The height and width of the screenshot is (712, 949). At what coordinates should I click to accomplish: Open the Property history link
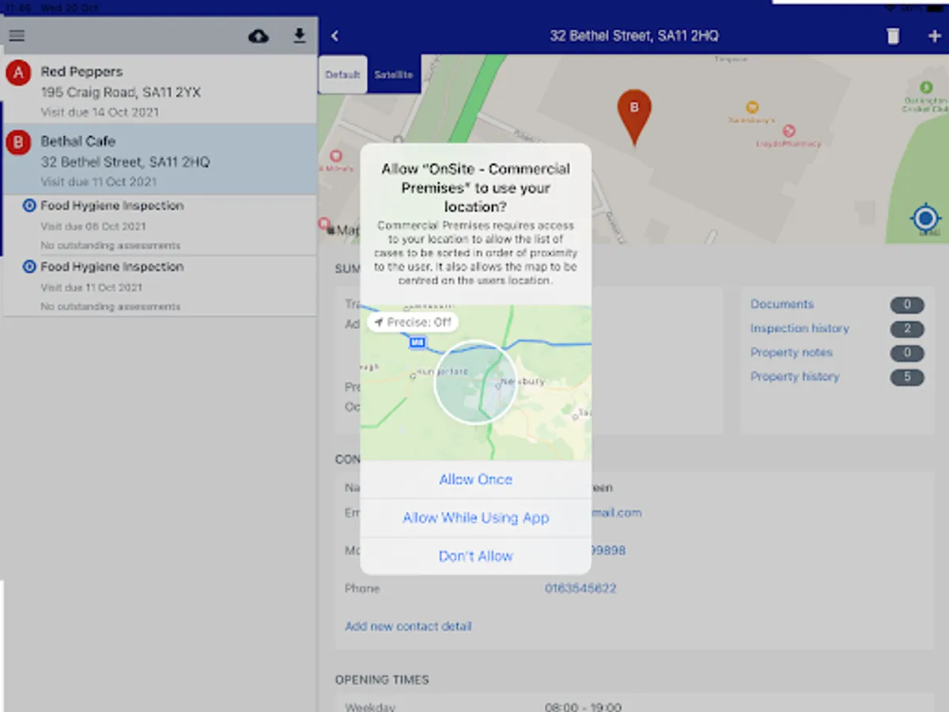795,377
